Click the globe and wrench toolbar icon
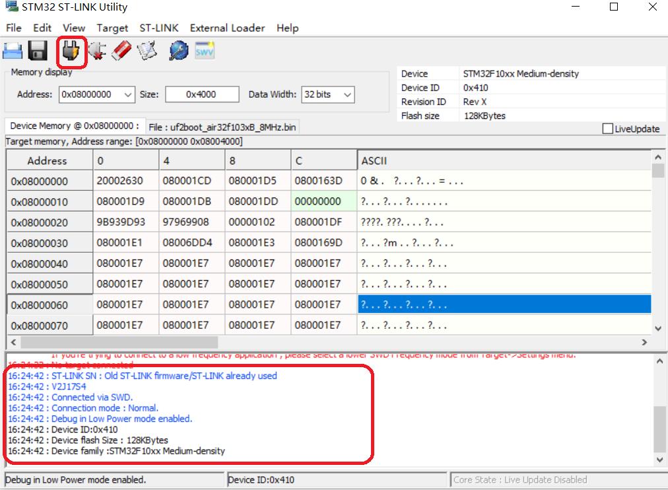Image resolution: width=668 pixels, height=490 pixels. 178,52
